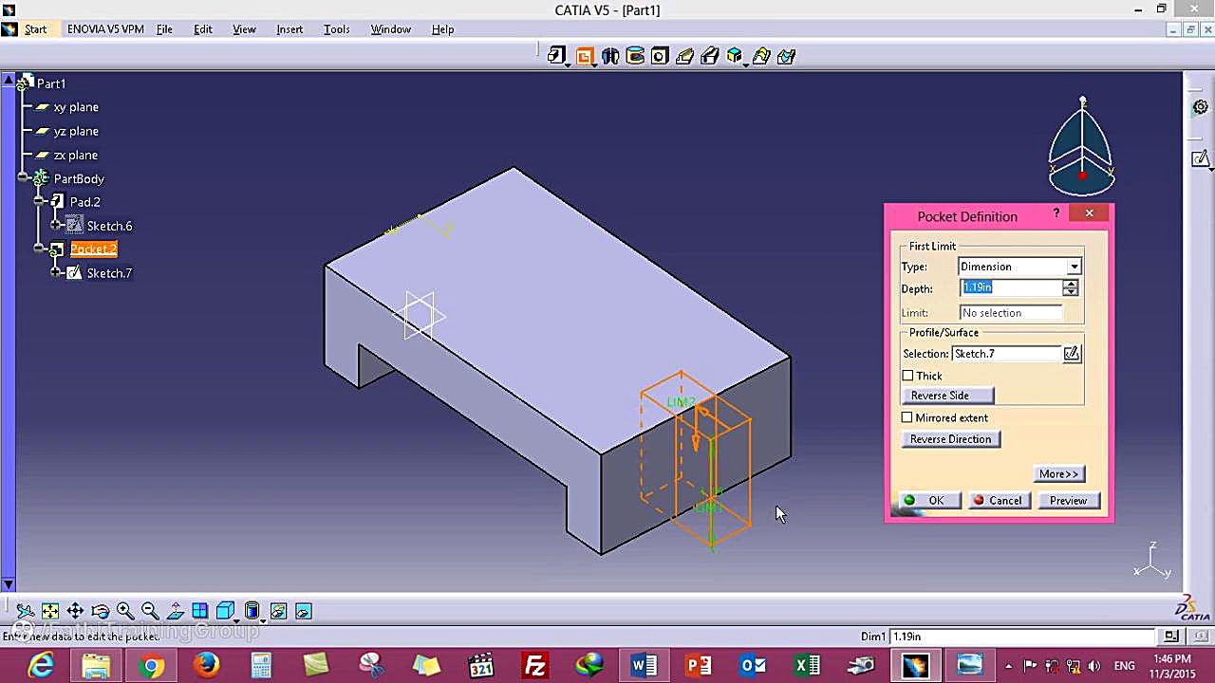This screenshot has width=1215, height=683.
Task: Select the Rib tool icon
Action: (684, 56)
